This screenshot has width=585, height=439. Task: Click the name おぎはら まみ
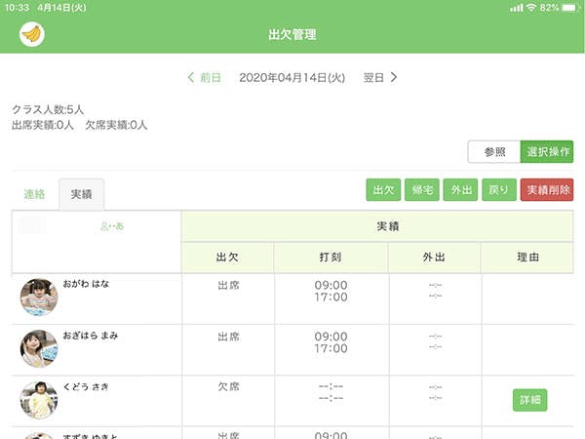[x=91, y=336]
